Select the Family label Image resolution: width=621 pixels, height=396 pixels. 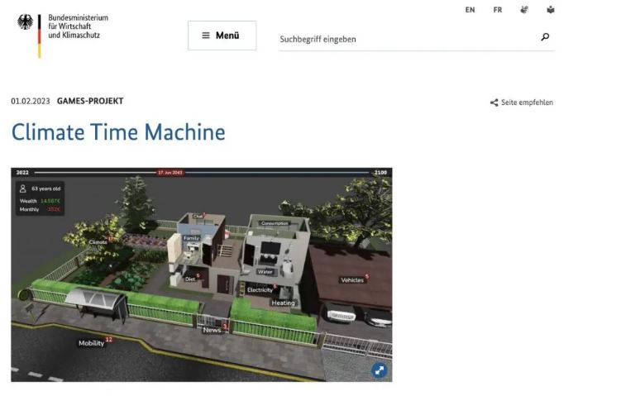coord(191,238)
